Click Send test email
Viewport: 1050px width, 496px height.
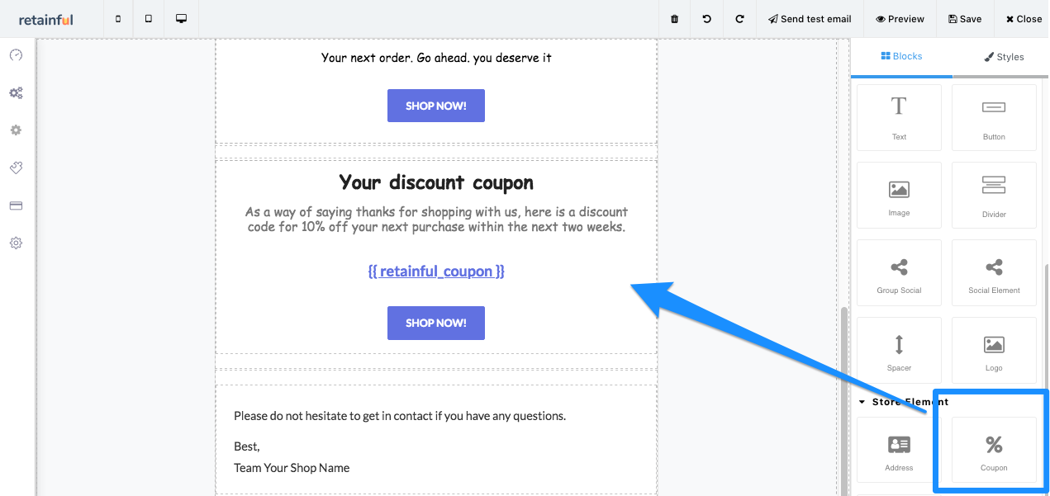tap(810, 18)
